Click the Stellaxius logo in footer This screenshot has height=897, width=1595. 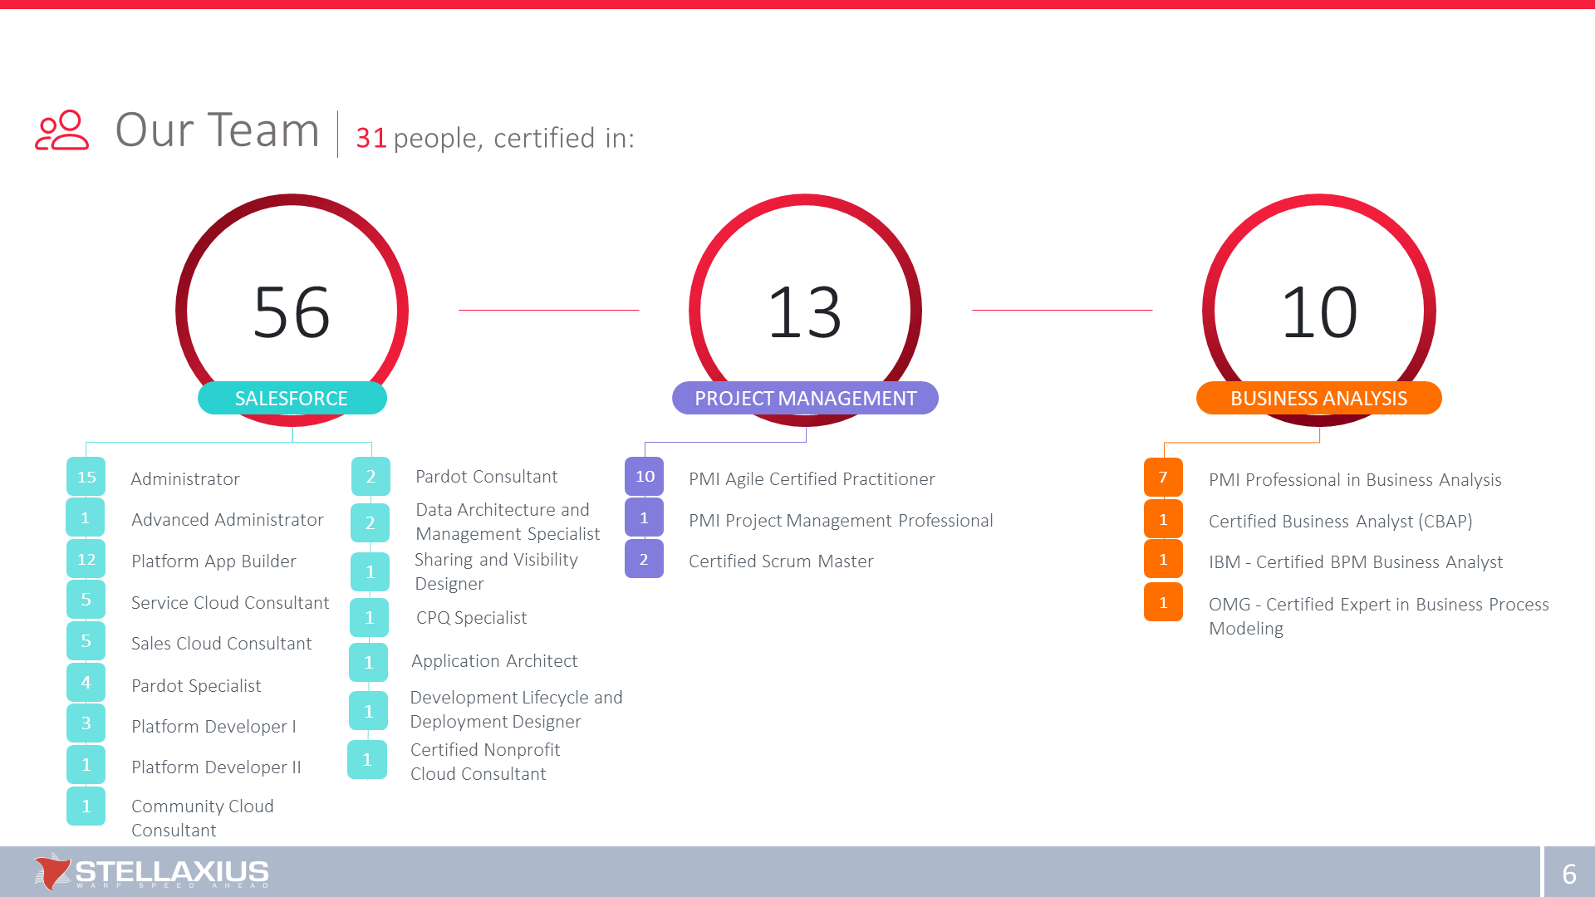[152, 872]
